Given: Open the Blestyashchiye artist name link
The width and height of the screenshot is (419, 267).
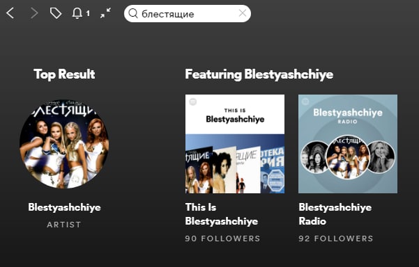Looking at the screenshot, I should click(64, 207).
